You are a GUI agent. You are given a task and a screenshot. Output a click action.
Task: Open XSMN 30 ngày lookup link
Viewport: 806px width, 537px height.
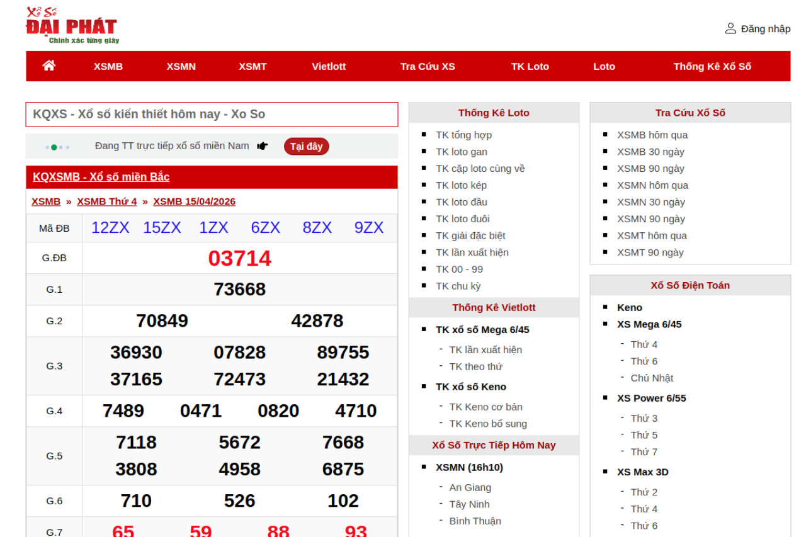650,202
